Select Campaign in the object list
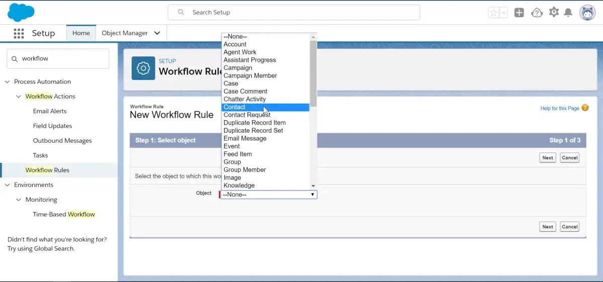Viewport: 603px width, 282px height. pyautogui.click(x=265, y=68)
